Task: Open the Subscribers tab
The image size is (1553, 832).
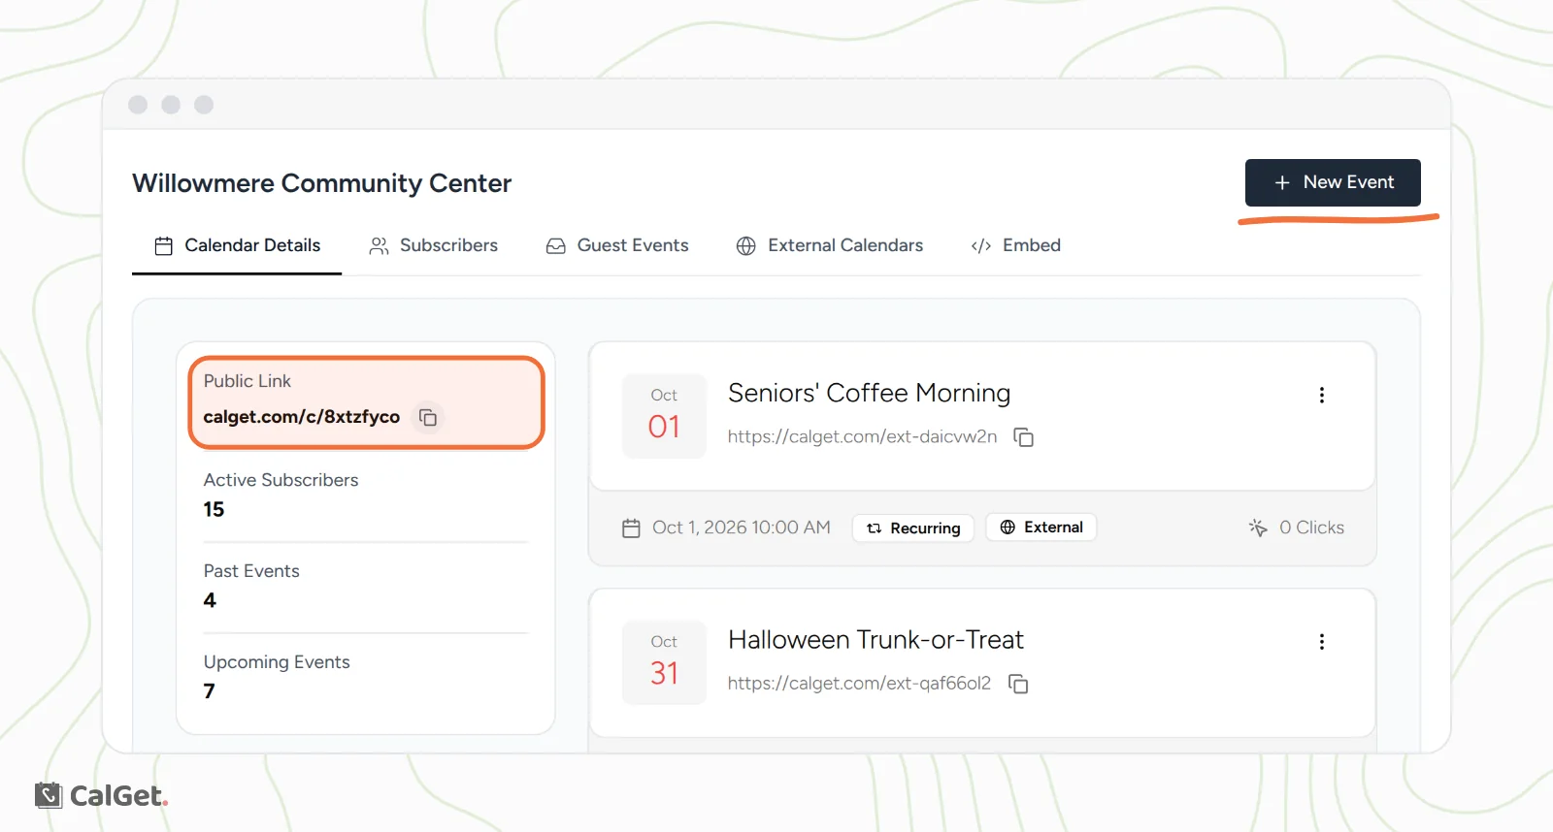Action: point(433,245)
